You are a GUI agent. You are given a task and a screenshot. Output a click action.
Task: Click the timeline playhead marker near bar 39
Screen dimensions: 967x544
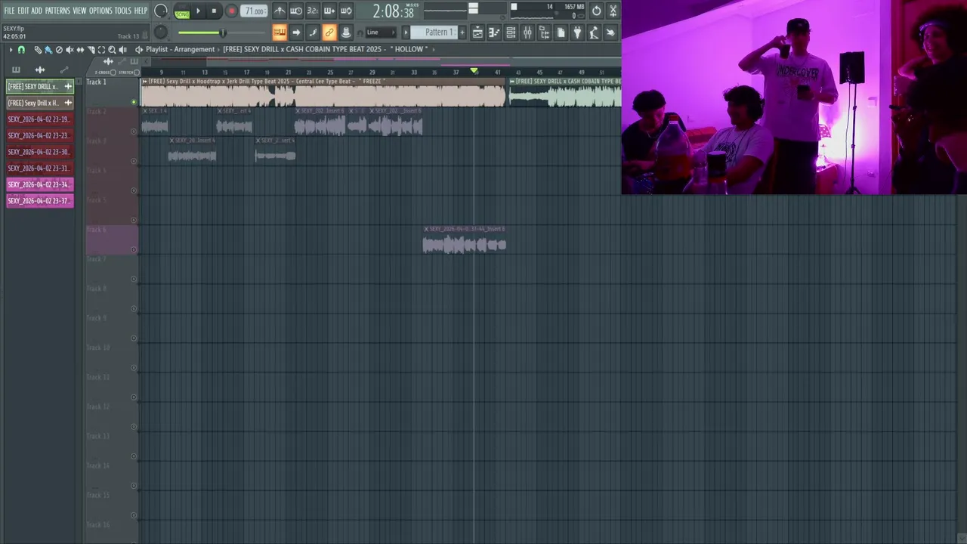pos(474,72)
